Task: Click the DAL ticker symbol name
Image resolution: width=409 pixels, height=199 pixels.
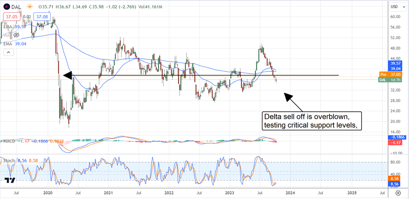Action: [x=16, y=7]
